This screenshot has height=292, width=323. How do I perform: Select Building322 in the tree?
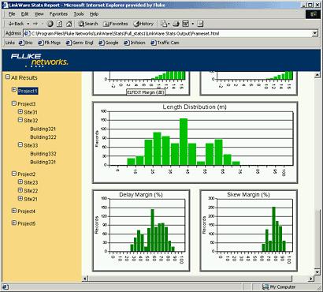pyautogui.click(x=43, y=137)
